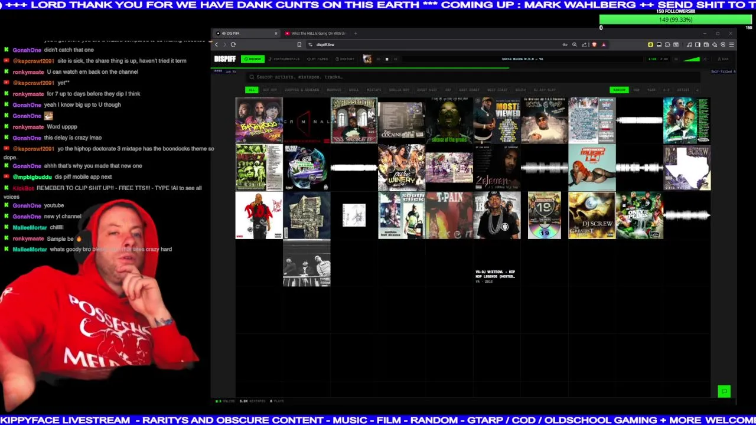
Task: Open the BROWSE tab
Action: tap(253, 59)
